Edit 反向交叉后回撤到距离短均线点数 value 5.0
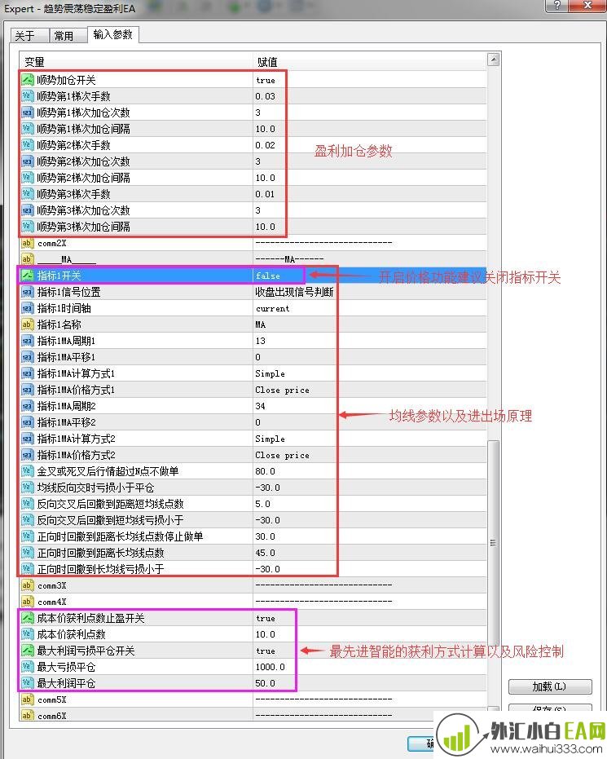 [x=262, y=504]
